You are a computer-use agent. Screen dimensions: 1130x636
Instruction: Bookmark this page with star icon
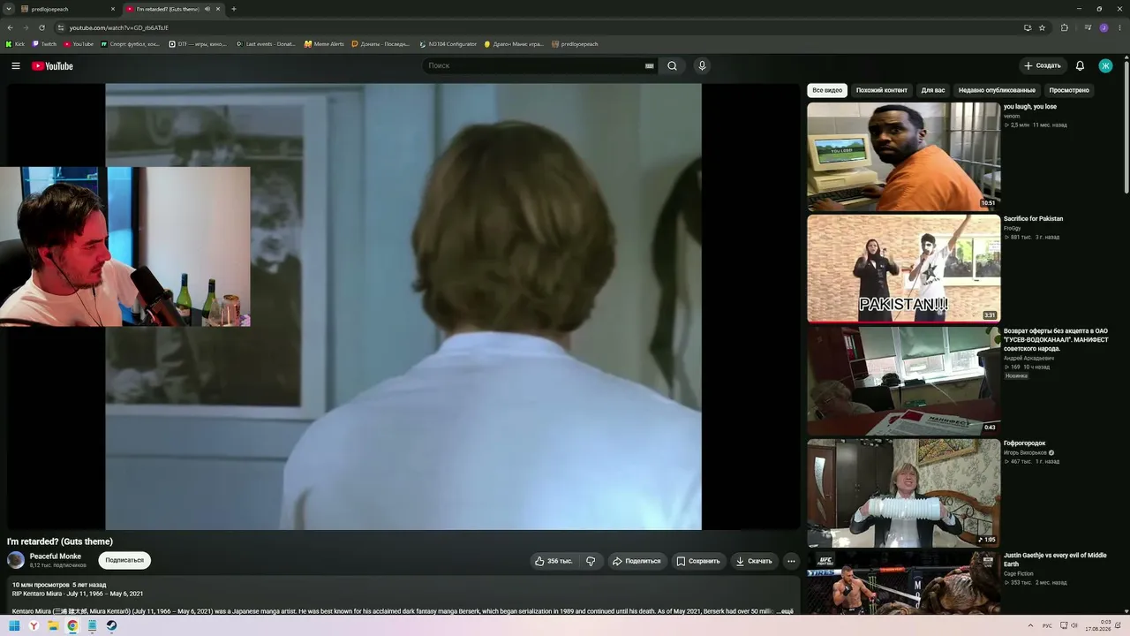[1042, 27]
